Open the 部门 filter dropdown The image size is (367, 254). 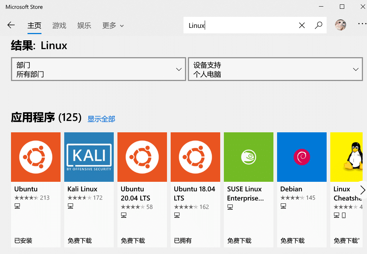click(98, 69)
